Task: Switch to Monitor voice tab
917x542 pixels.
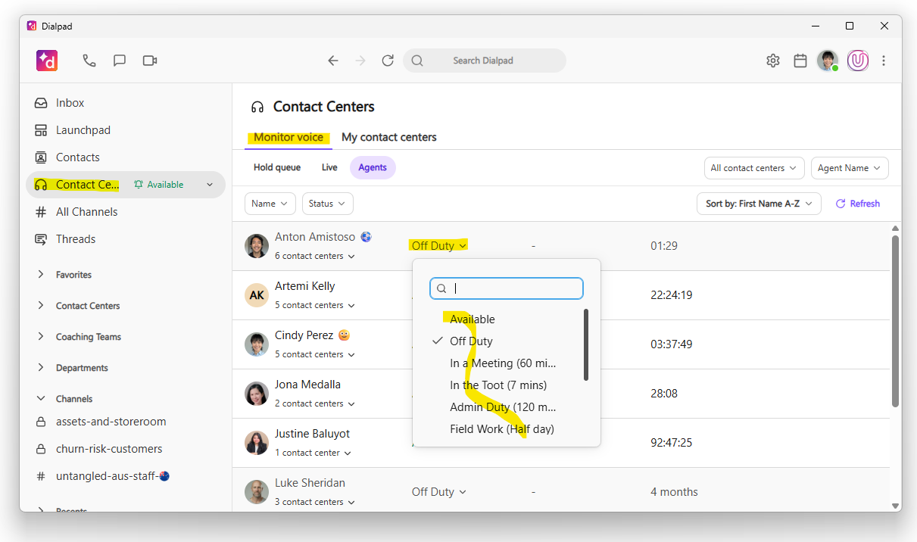Action: click(x=289, y=137)
